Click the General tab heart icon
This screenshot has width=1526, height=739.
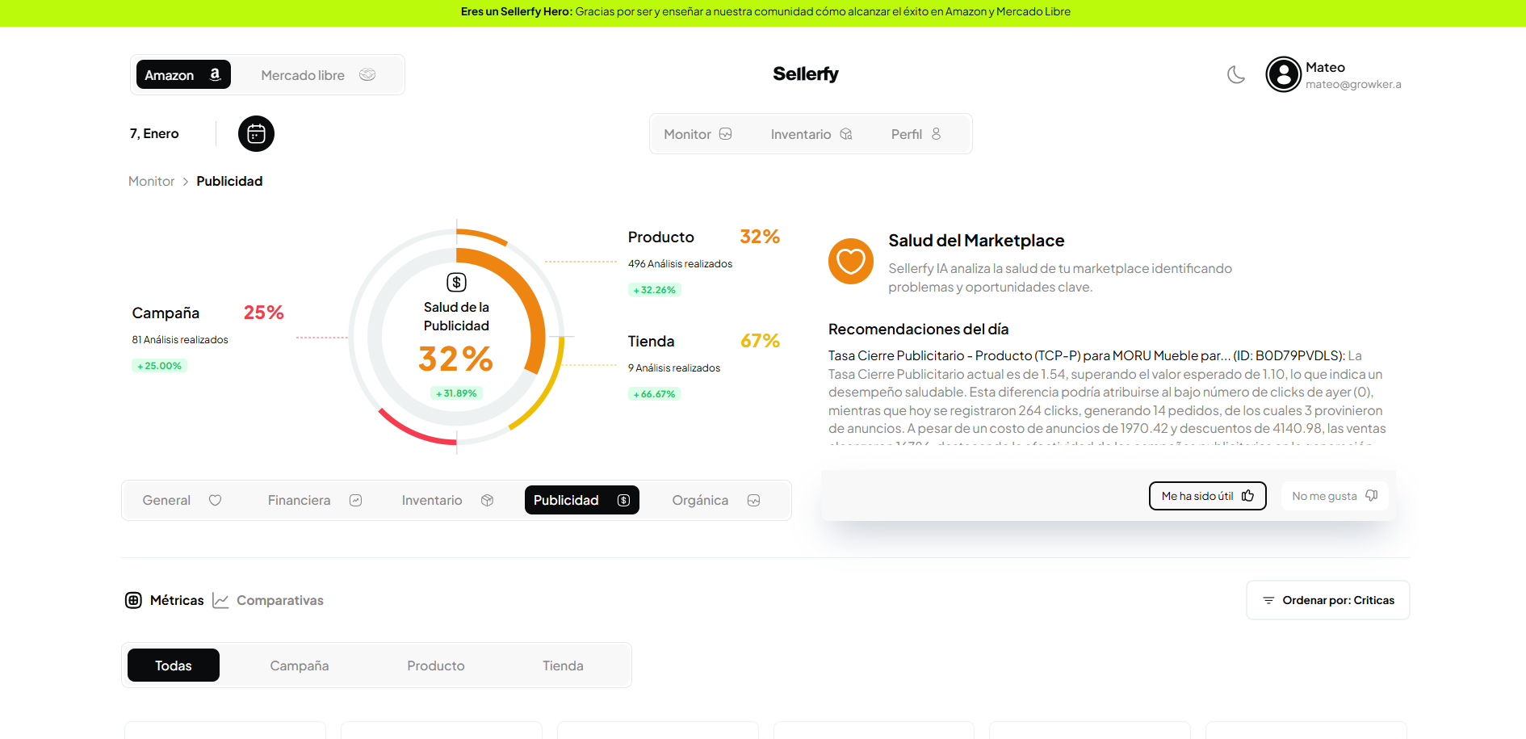[215, 500]
